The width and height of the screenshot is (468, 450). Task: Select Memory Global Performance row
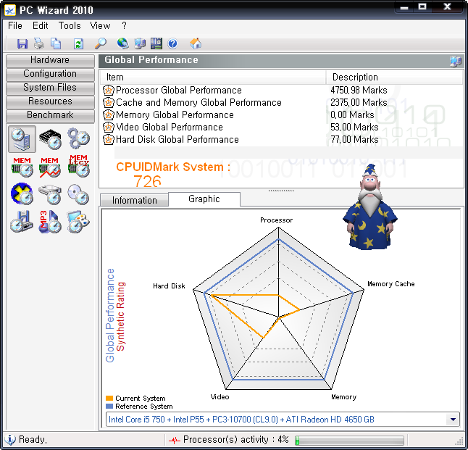point(281,115)
